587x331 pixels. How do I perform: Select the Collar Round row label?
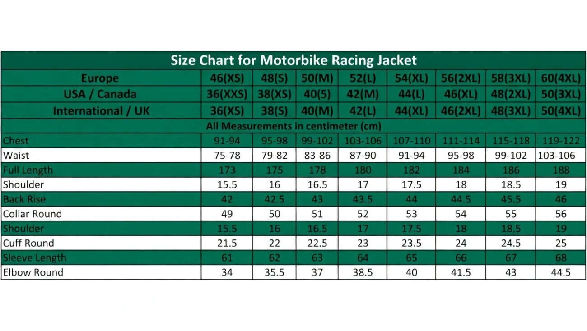[33, 214]
